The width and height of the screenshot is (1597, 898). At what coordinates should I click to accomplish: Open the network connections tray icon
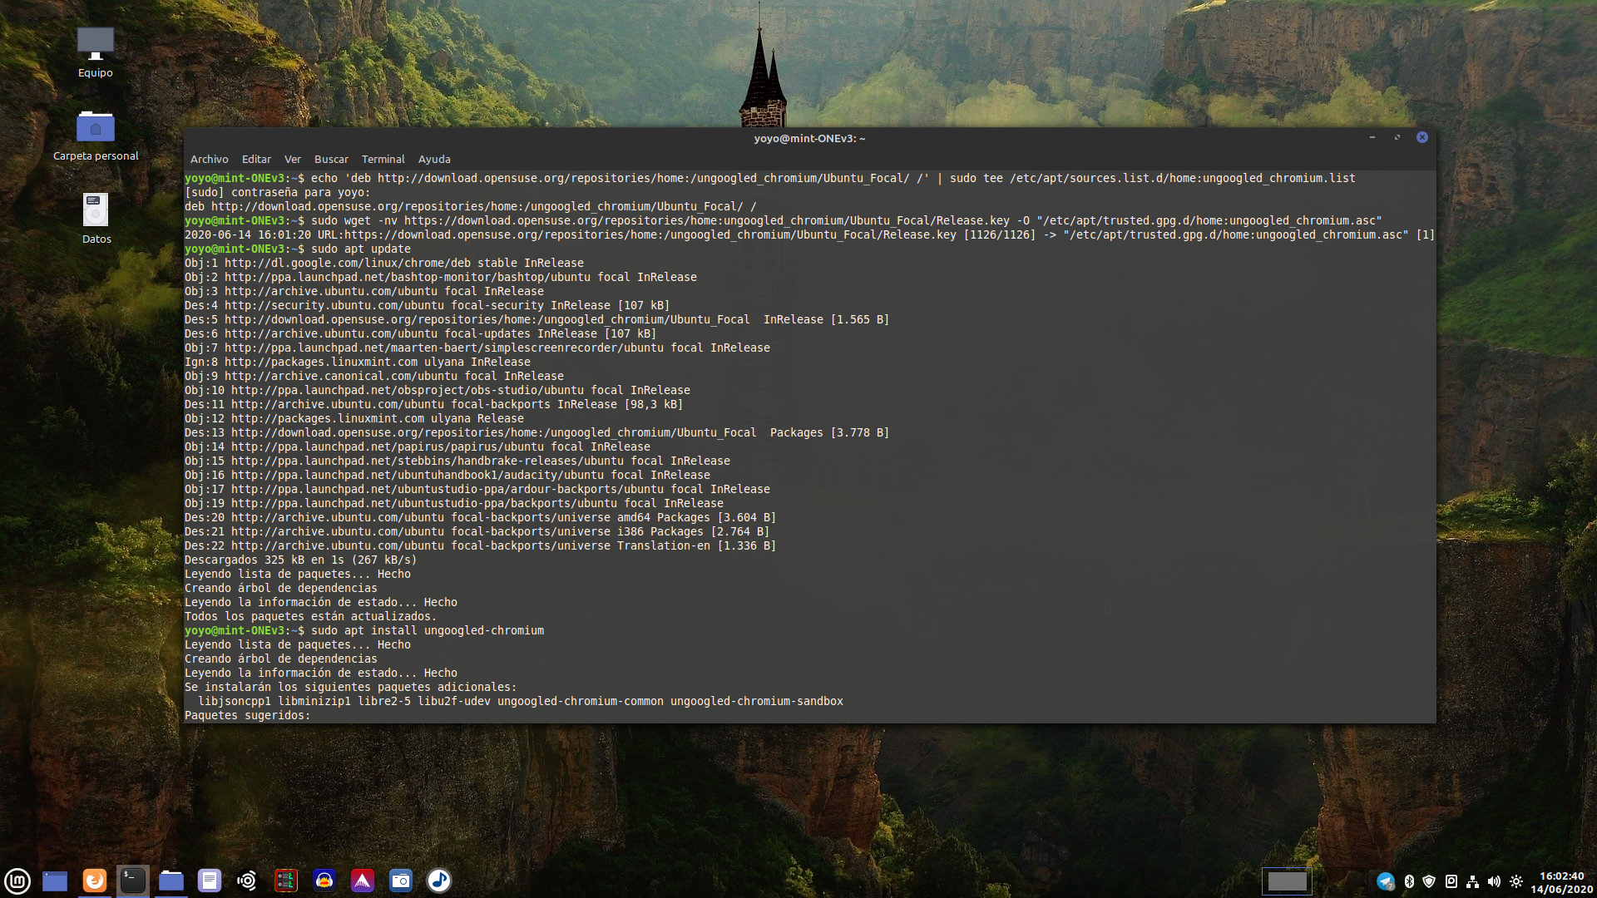1472,881
